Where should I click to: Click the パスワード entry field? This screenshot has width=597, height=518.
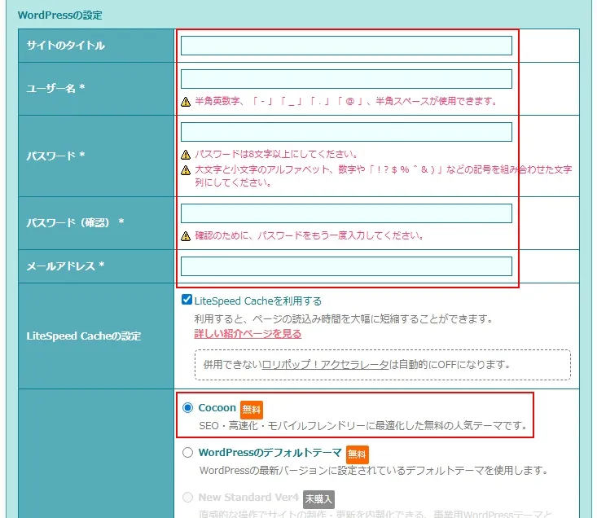[346, 132]
